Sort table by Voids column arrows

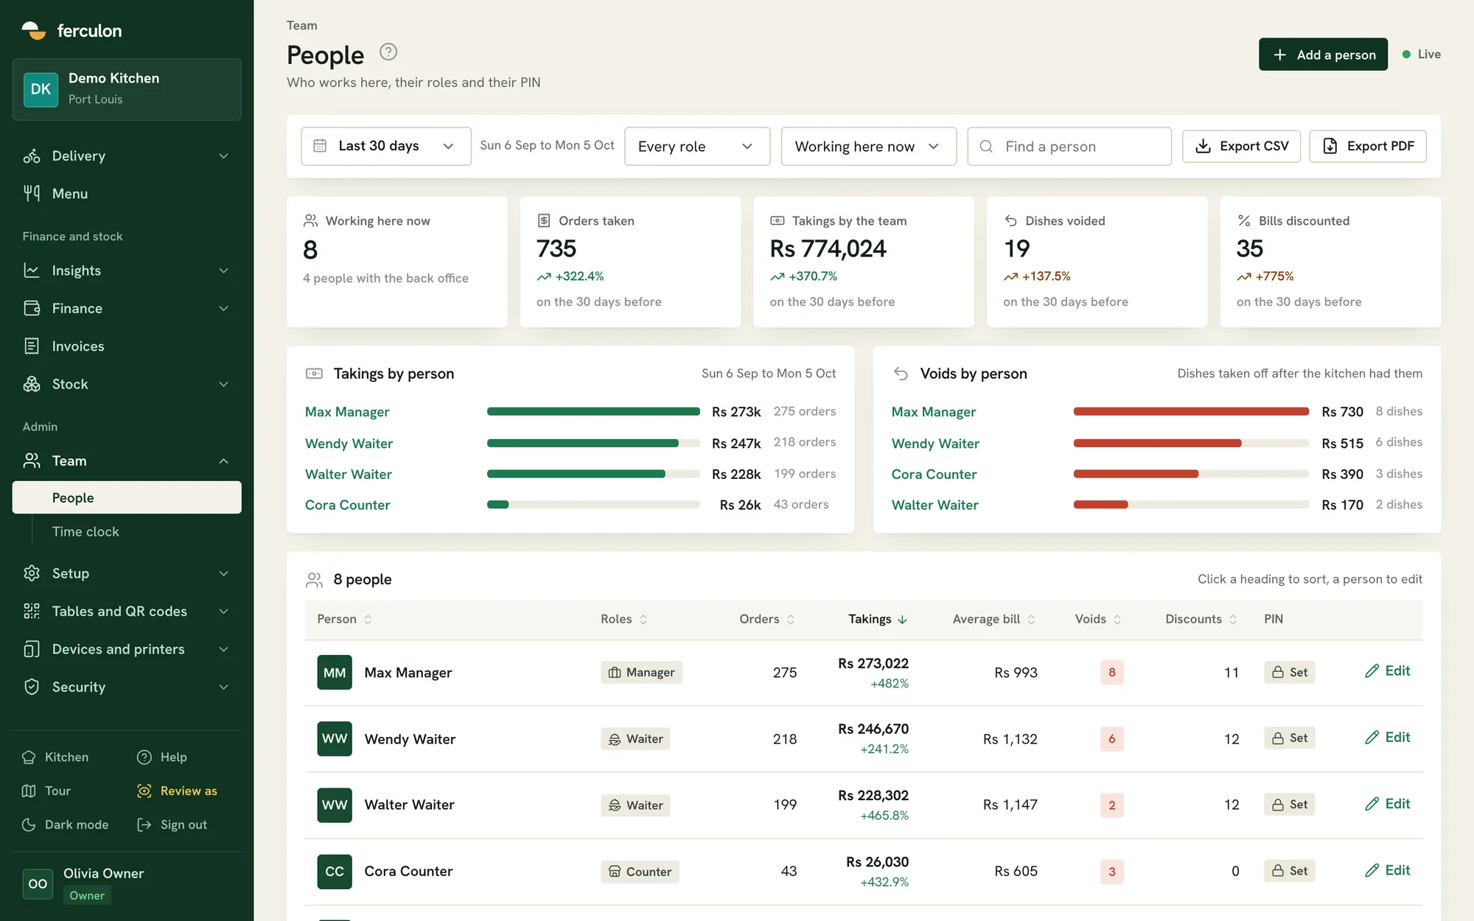coord(1117,620)
